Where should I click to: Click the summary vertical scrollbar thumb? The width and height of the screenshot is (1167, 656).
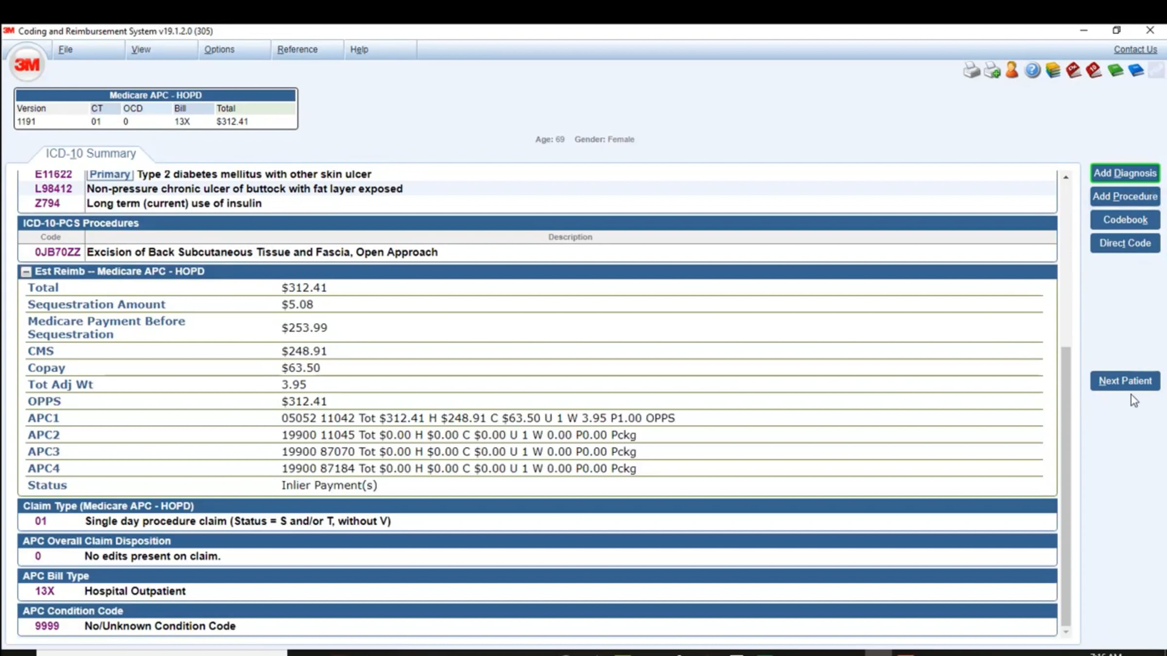coord(1065,486)
